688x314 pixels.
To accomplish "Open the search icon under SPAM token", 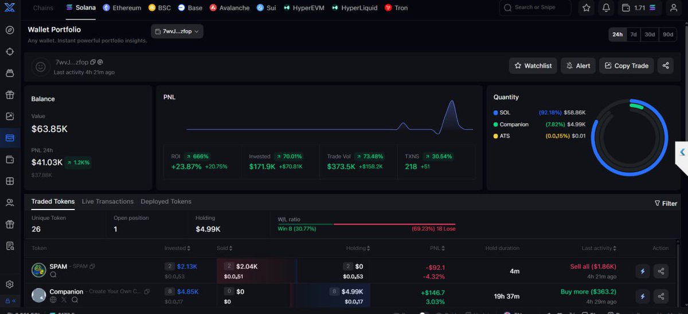I will (53, 275).
